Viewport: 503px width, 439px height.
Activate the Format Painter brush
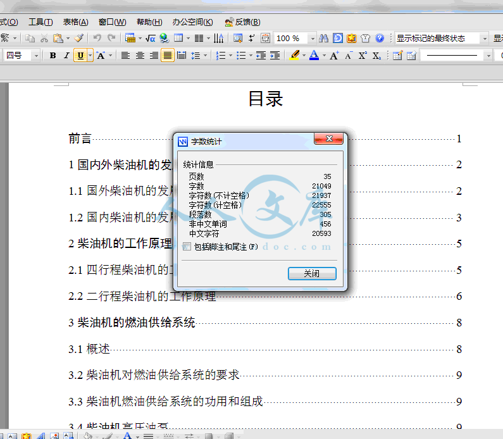point(79,39)
